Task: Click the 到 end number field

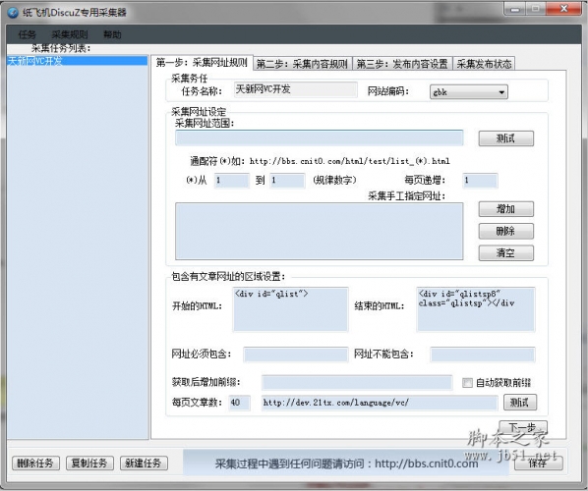Action: click(x=287, y=181)
